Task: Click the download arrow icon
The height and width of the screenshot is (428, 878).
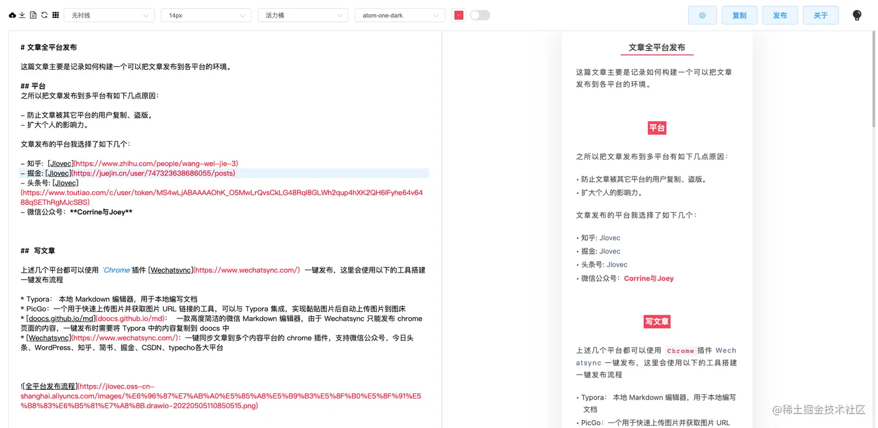Action: click(x=22, y=16)
